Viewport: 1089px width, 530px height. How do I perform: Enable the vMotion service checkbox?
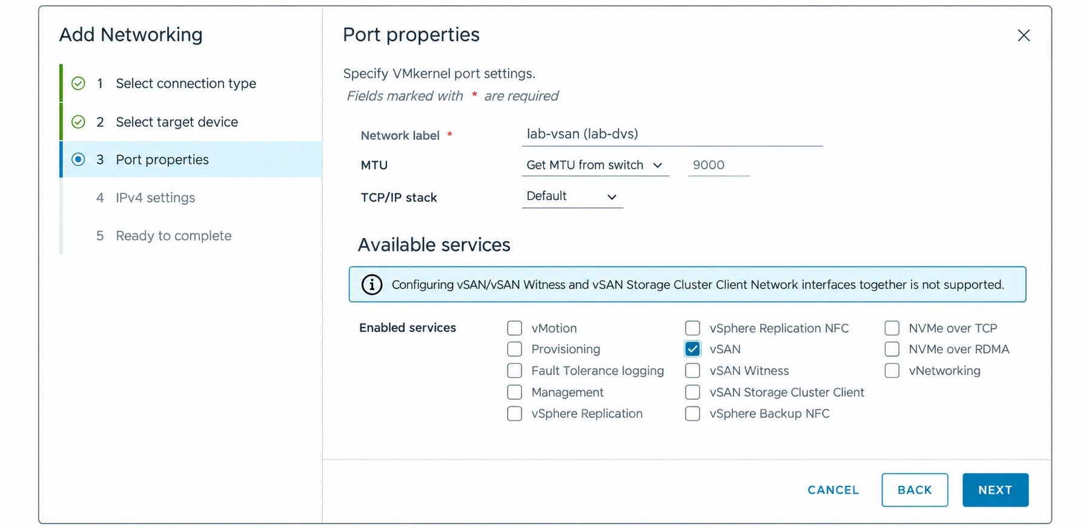(x=514, y=328)
